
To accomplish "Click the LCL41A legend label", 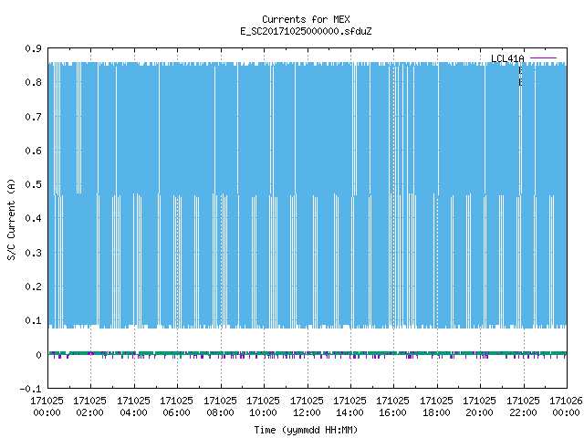I will 507,58.
